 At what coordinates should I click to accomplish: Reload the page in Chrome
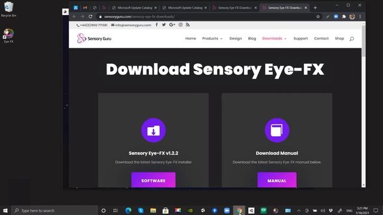click(x=90, y=17)
